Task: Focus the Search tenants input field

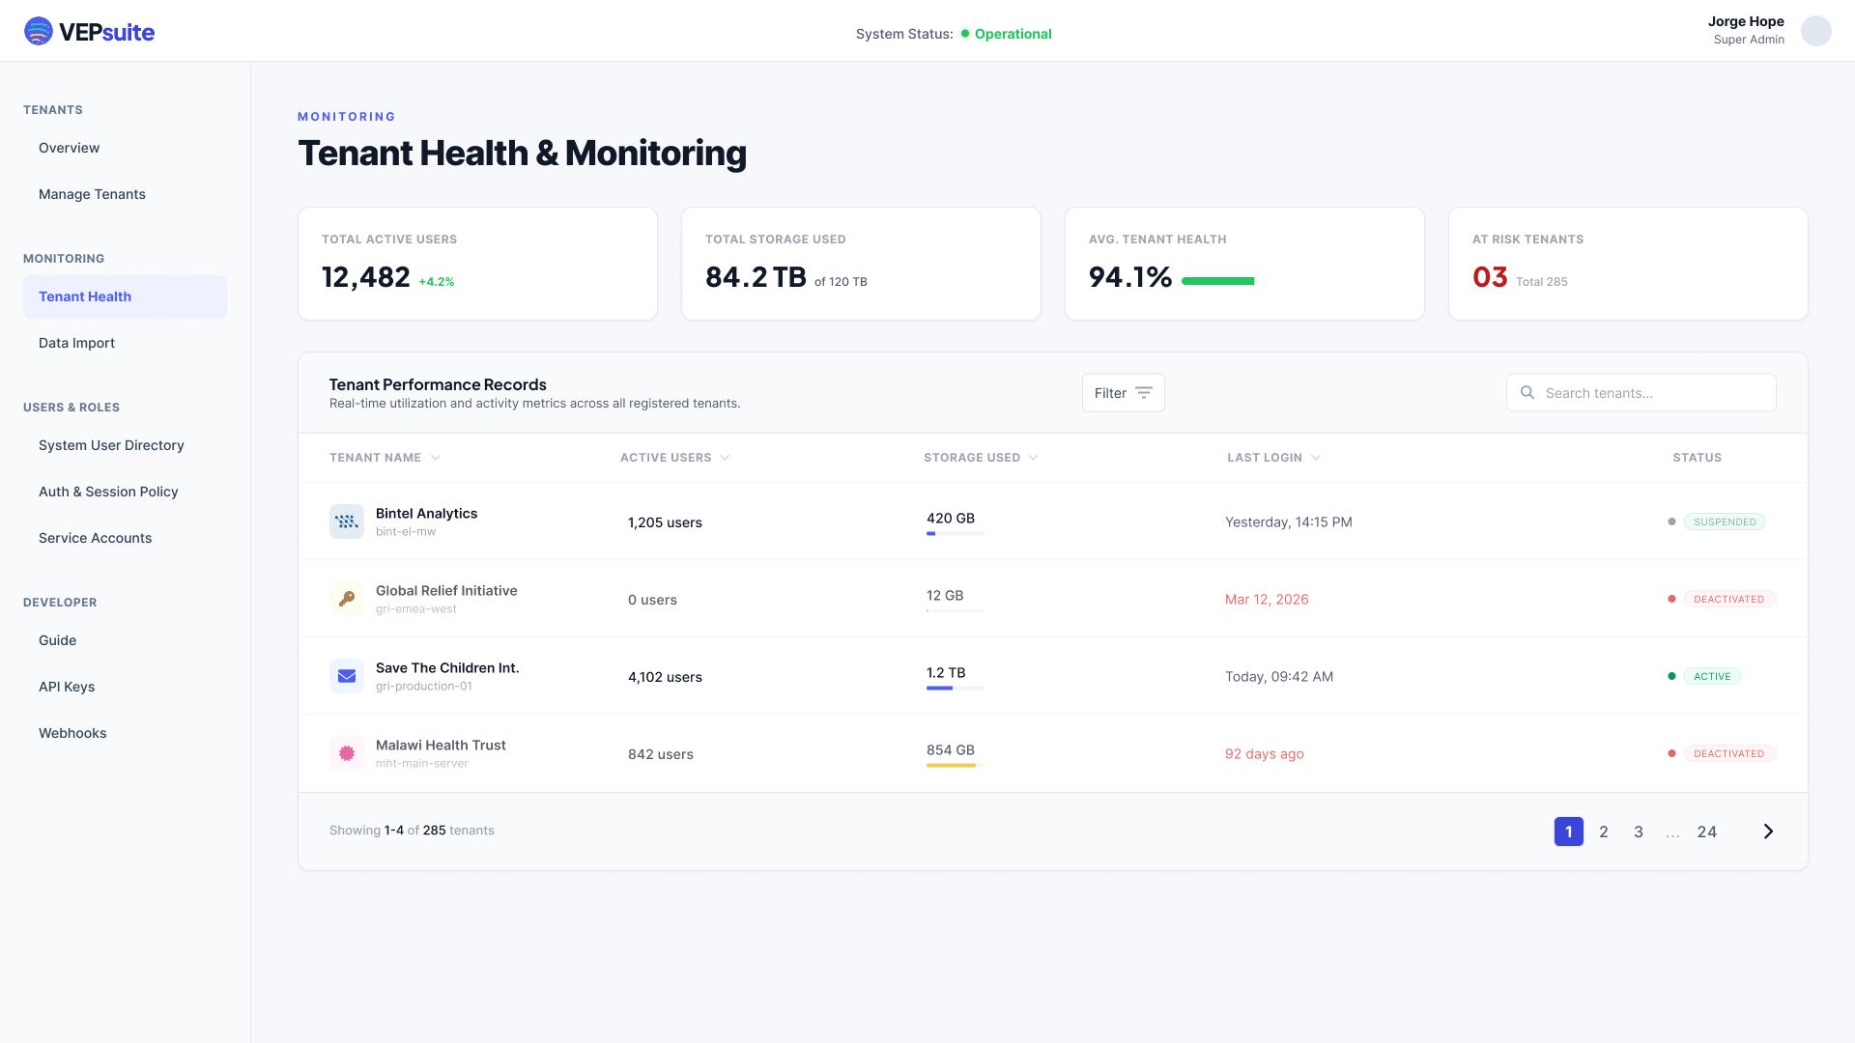Action: (x=1641, y=393)
